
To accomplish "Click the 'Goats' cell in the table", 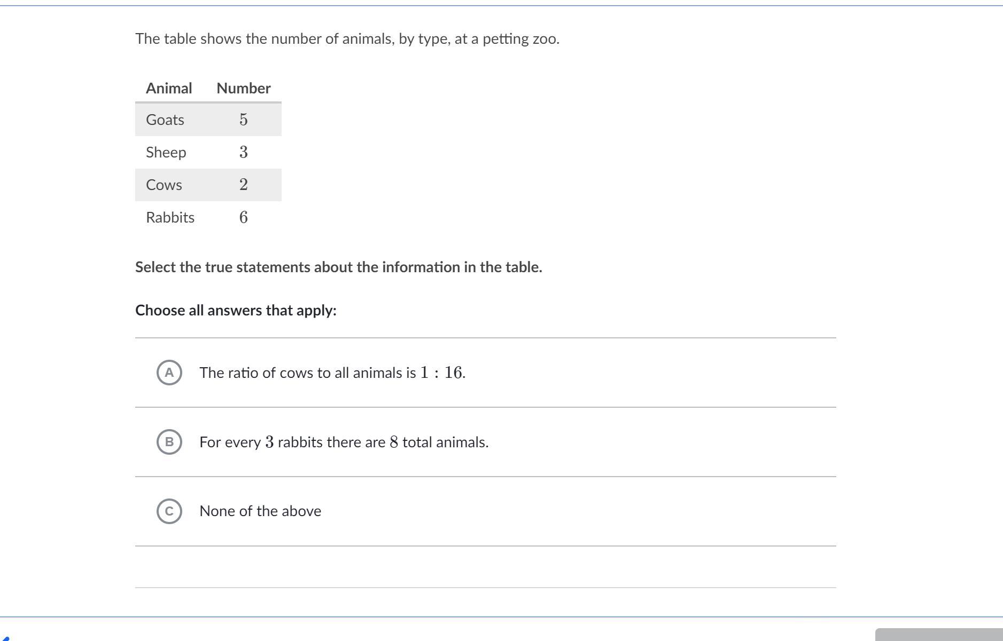I will pos(165,120).
